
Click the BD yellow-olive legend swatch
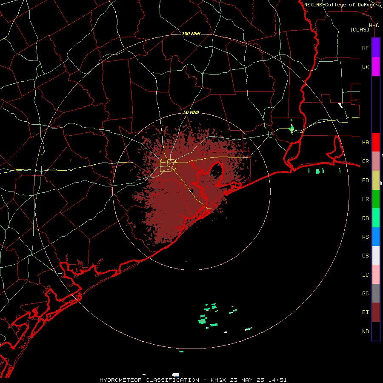(376, 180)
